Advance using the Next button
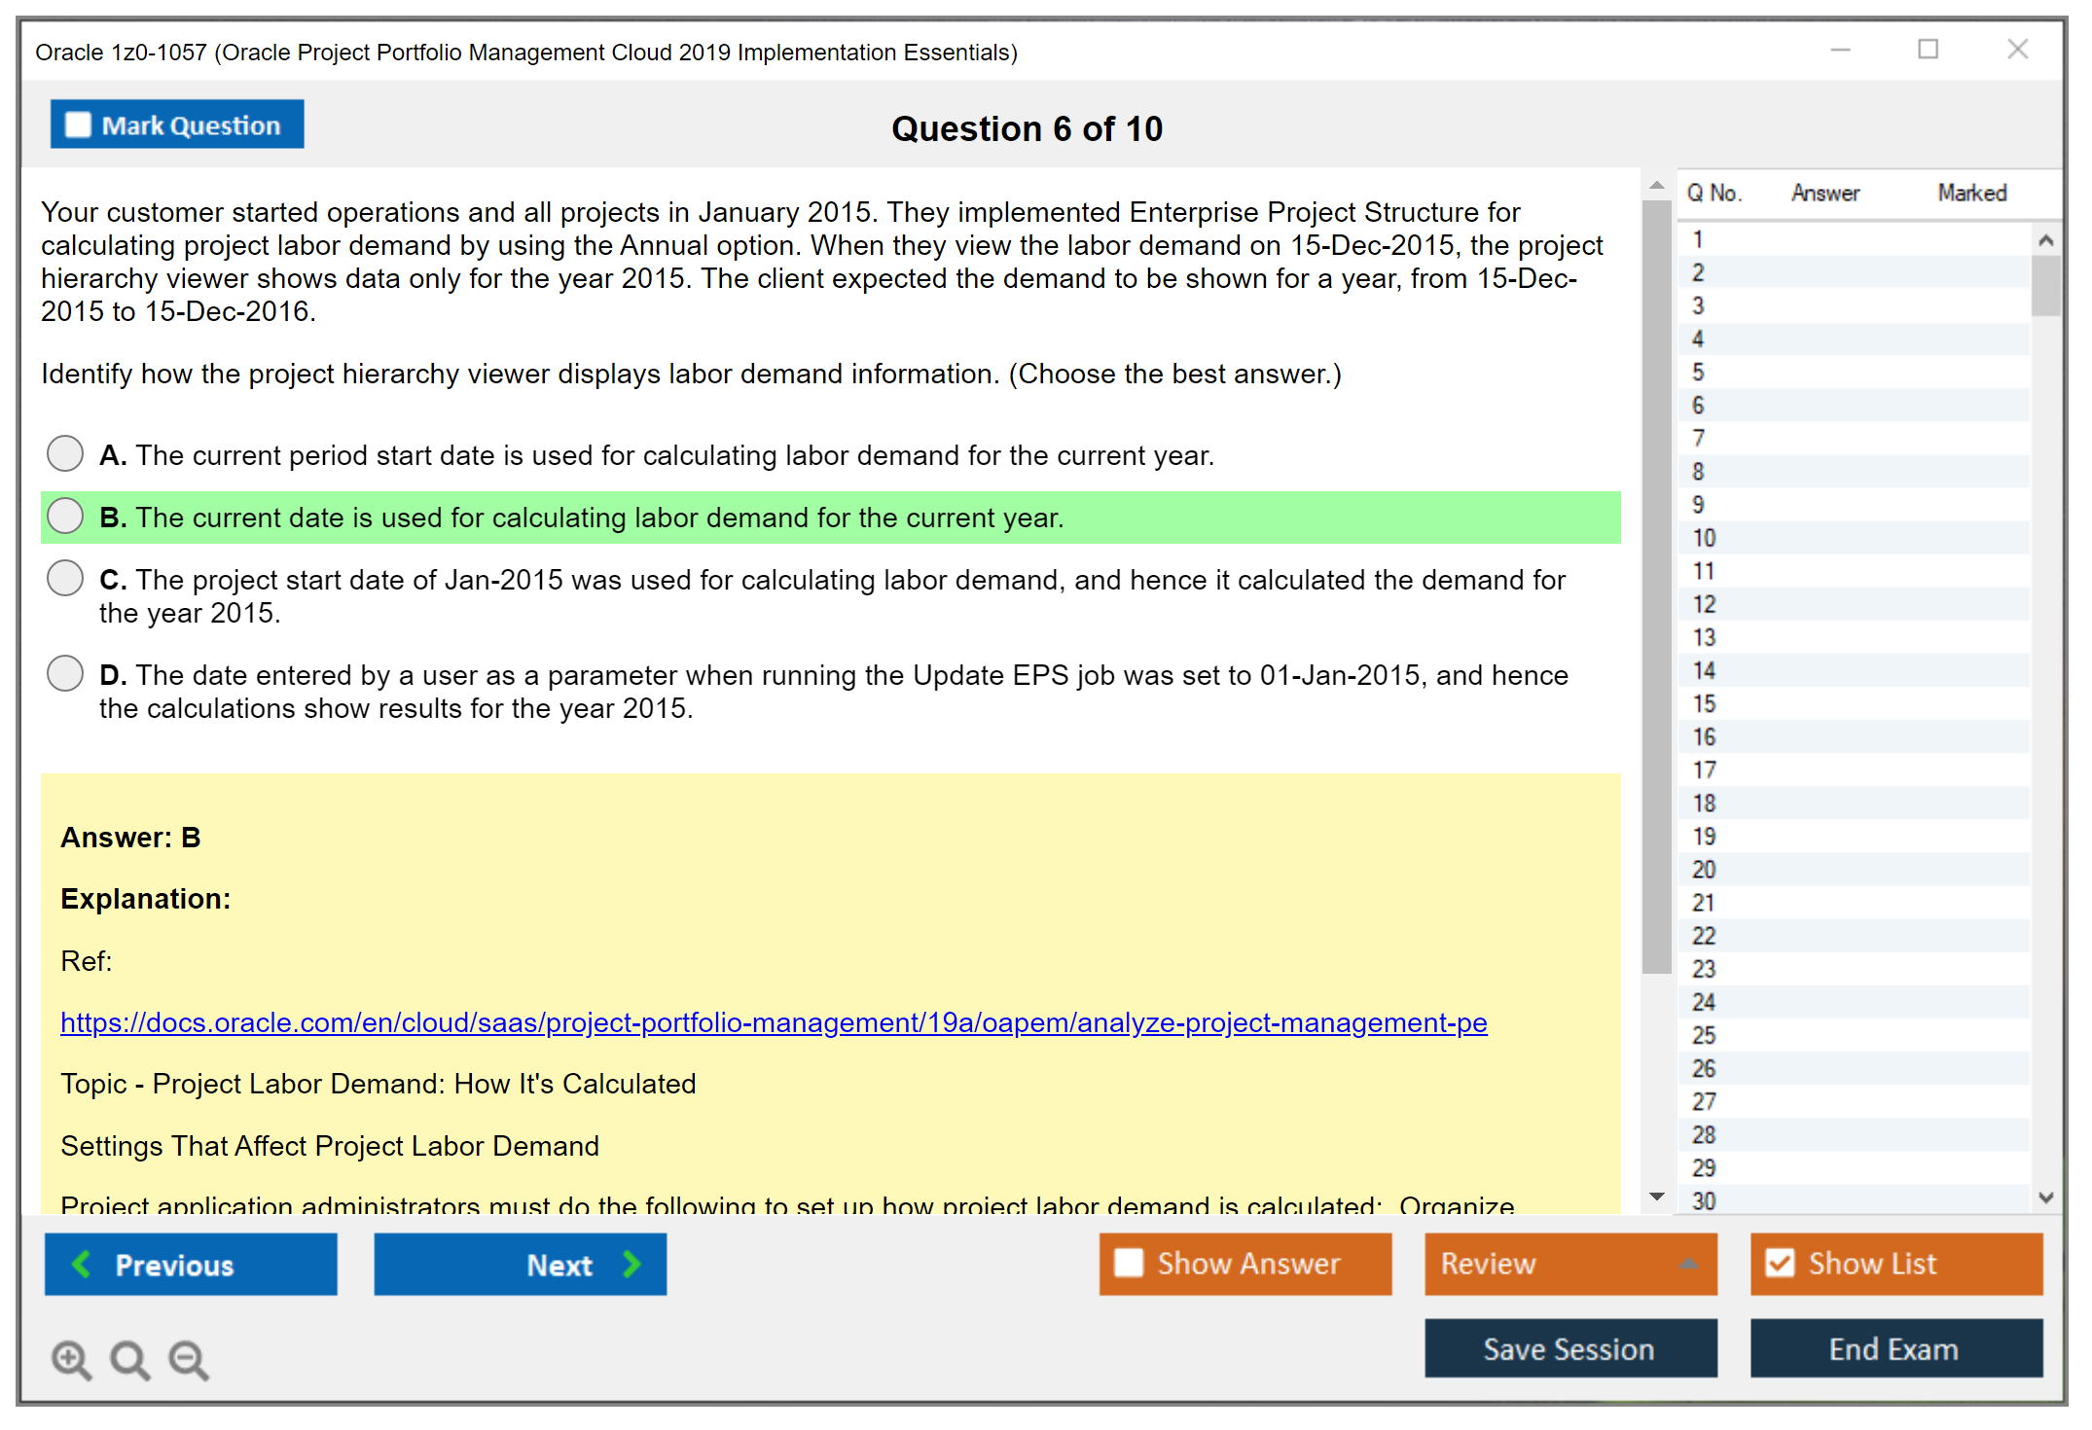The width and height of the screenshot is (2092, 1430). [520, 1264]
